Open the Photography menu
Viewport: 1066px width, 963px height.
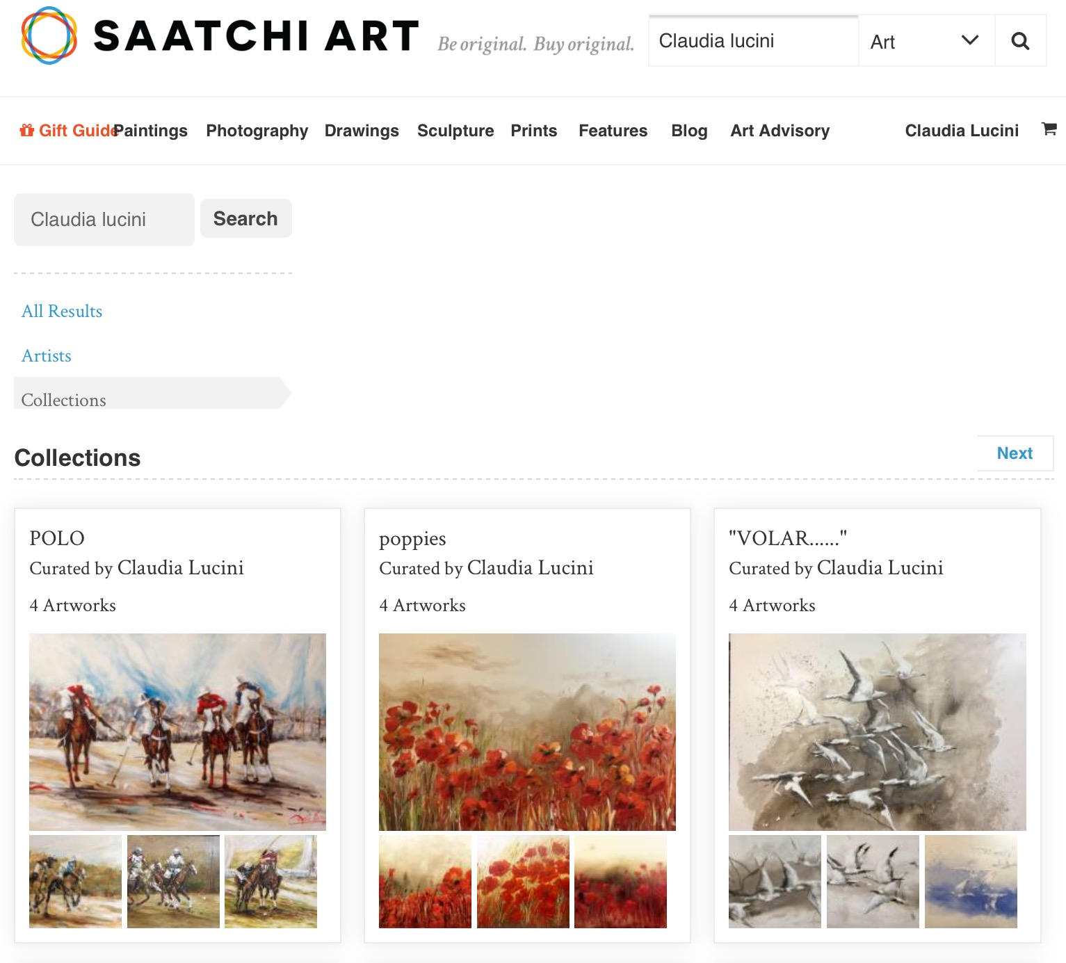click(257, 131)
